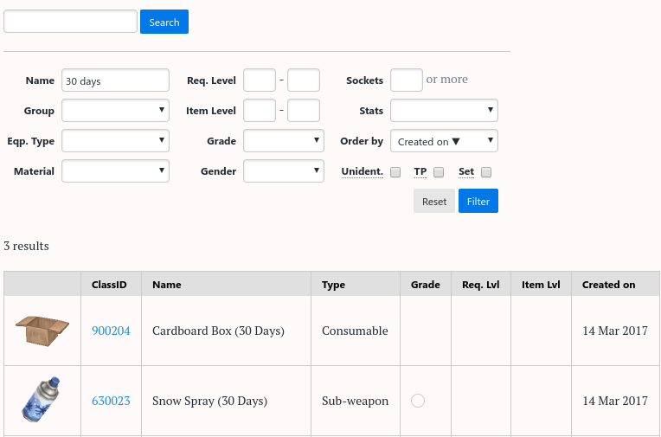The image size is (661, 437).
Task: Open the Stats dropdown
Action: (444, 111)
